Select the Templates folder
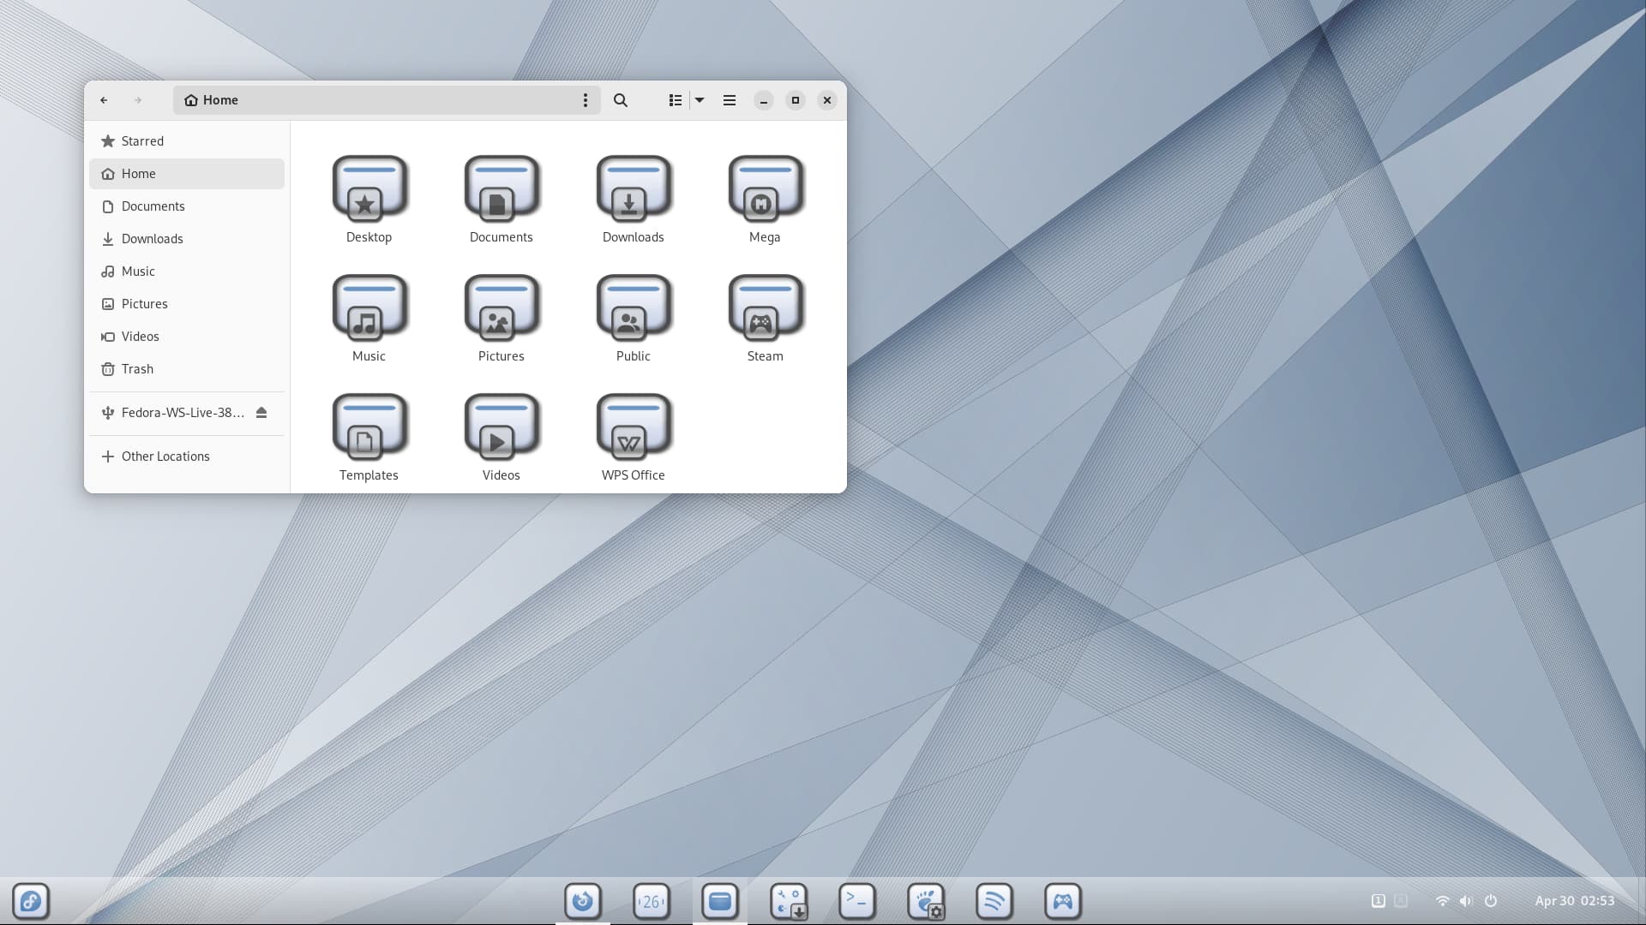This screenshot has width=1646, height=925. [369, 436]
